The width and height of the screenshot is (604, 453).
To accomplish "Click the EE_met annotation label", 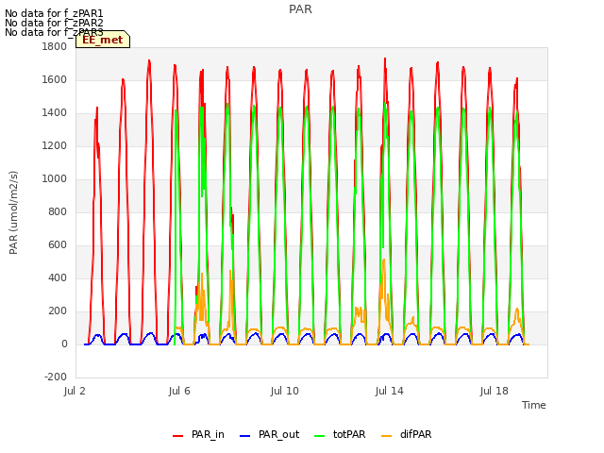I will click(x=103, y=40).
